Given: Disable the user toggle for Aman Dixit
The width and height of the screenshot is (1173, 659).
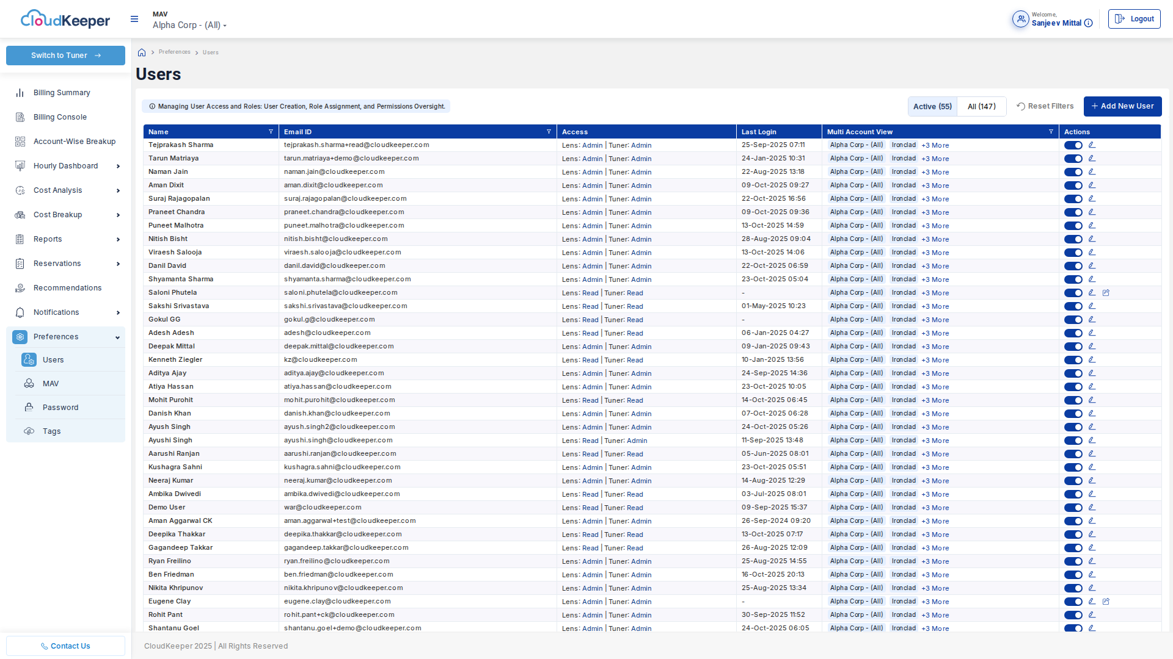Looking at the screenshot, I should (x=1073, y=185).
